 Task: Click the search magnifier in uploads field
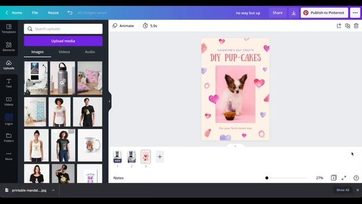click(x=30, y=29)
